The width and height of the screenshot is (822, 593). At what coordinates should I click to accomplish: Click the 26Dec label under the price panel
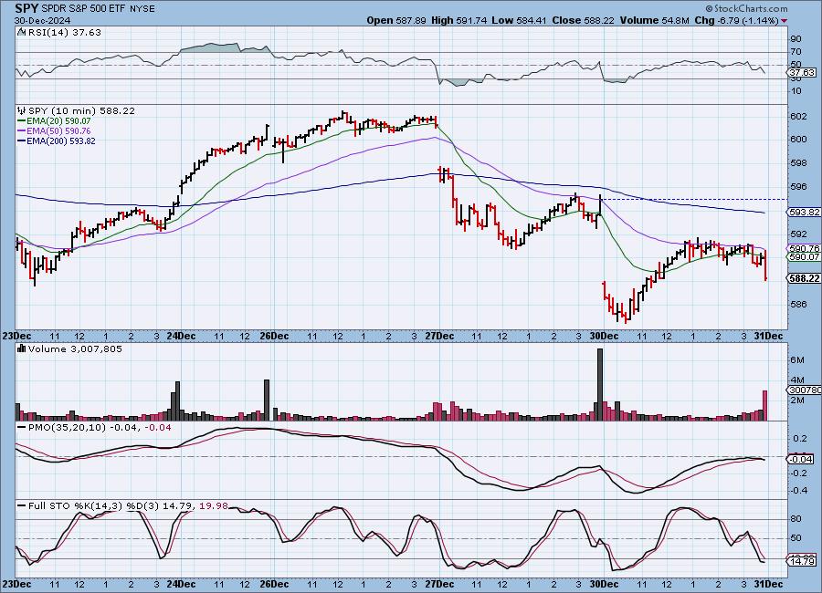[274, 337]
